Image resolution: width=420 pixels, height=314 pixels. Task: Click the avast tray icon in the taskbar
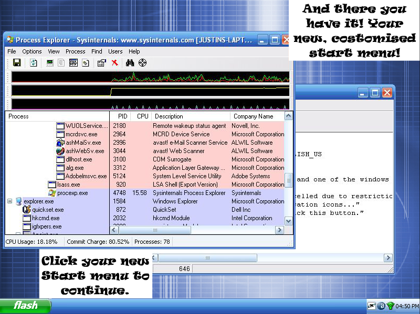pos(381,306)
